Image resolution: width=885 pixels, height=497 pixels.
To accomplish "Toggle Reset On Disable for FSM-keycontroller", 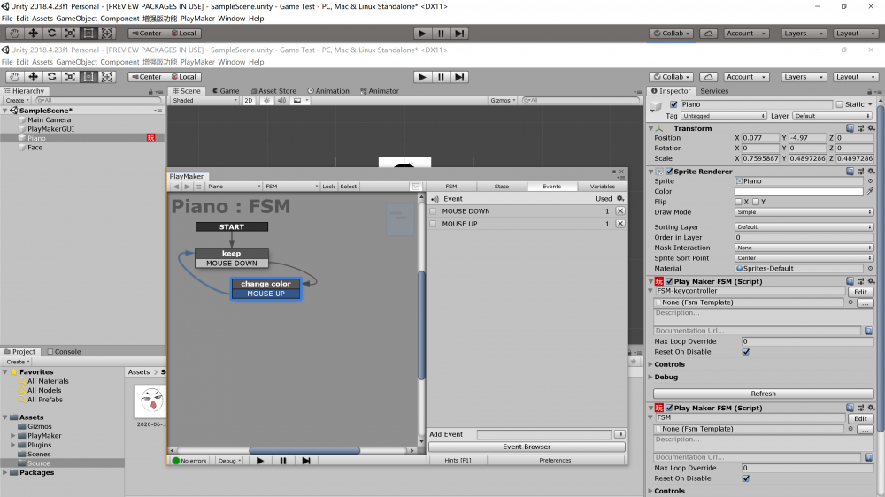I will coord(745,352).
